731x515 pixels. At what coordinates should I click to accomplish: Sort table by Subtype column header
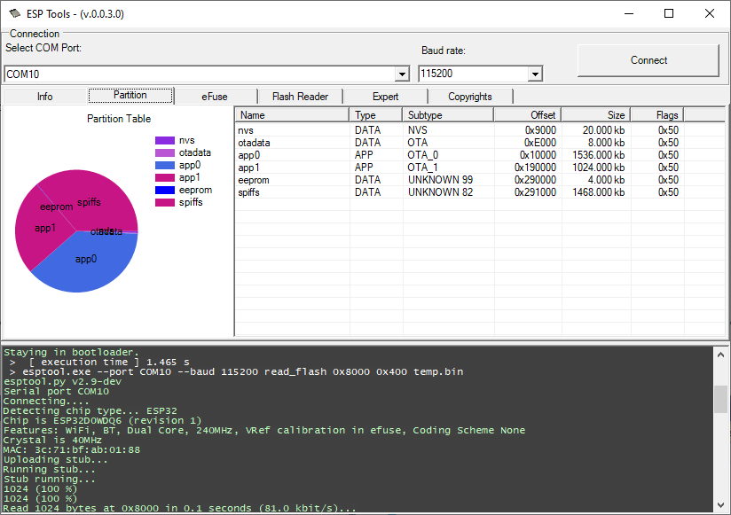tap(448, 115)
